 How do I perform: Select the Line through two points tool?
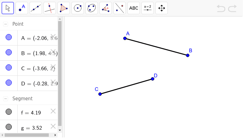(x=36, y=8)
